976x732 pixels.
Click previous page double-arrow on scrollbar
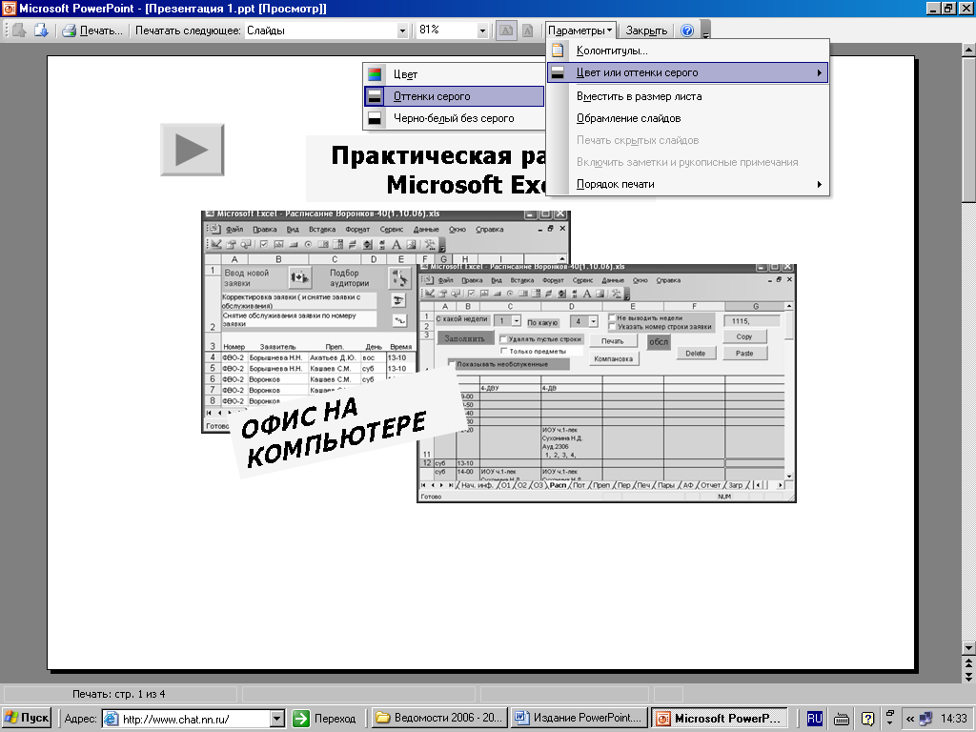coord(968,661)
